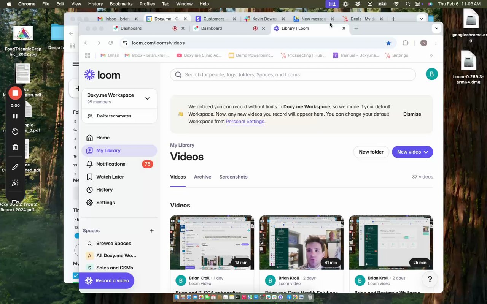
Task: Open the Bookmarks menu in menu bar
Action: click(121, 4)
